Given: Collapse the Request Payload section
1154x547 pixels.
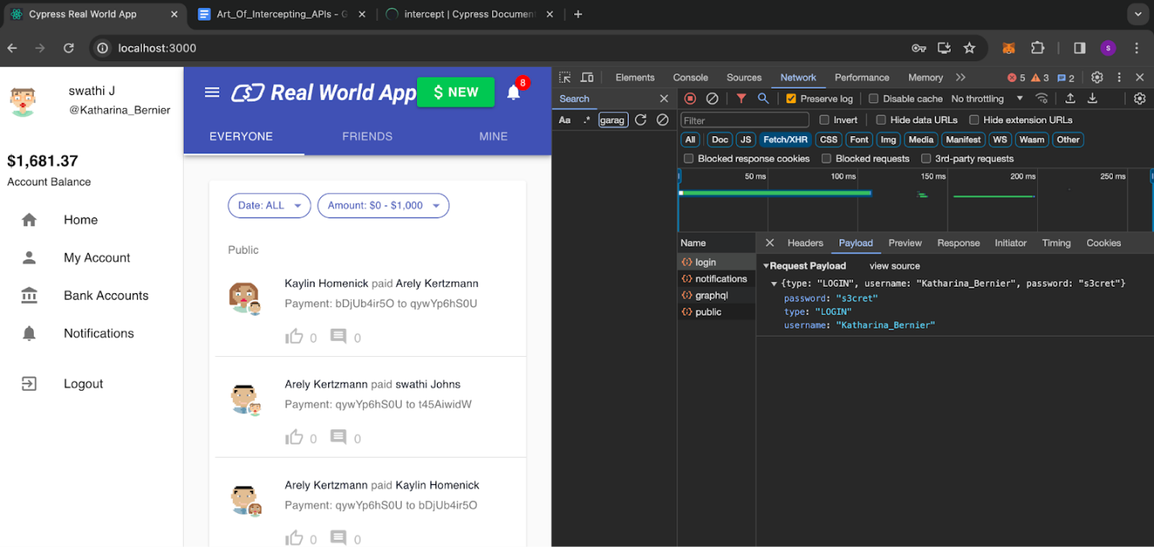Looking at the screenshot, I should (x=766, y=266).
